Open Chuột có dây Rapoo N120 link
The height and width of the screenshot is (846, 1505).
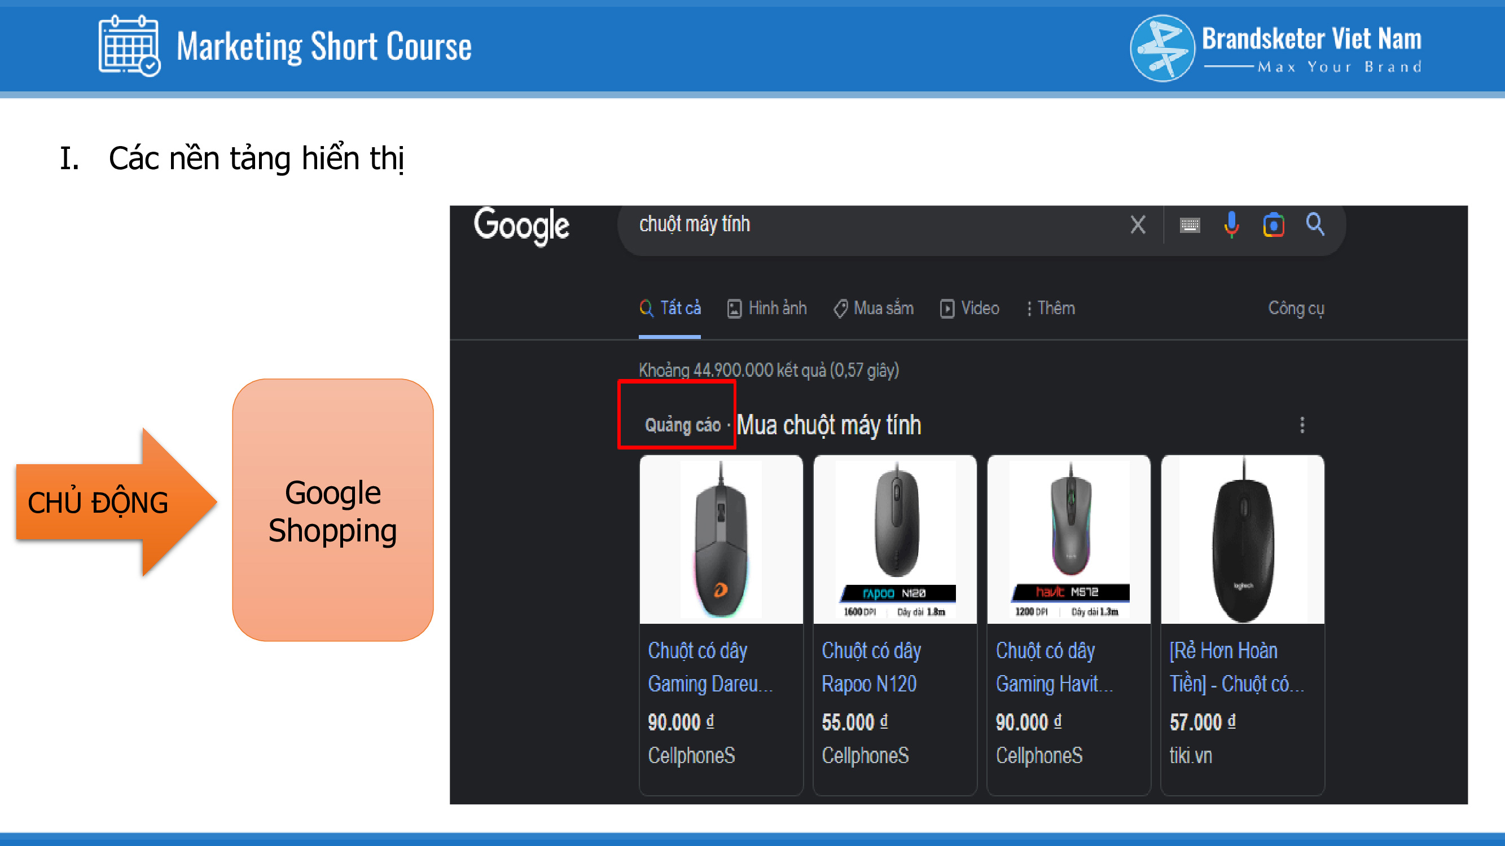(x=871, y=667)
